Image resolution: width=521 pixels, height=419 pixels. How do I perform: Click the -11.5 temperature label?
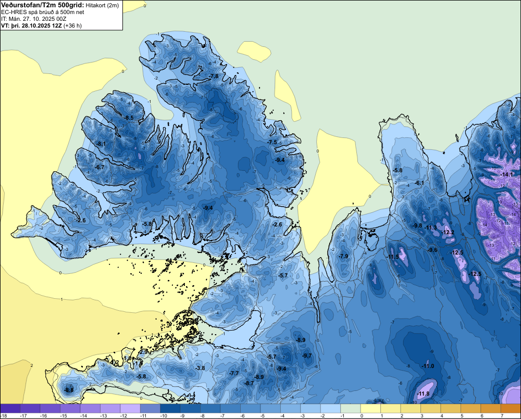click(393, 257)
